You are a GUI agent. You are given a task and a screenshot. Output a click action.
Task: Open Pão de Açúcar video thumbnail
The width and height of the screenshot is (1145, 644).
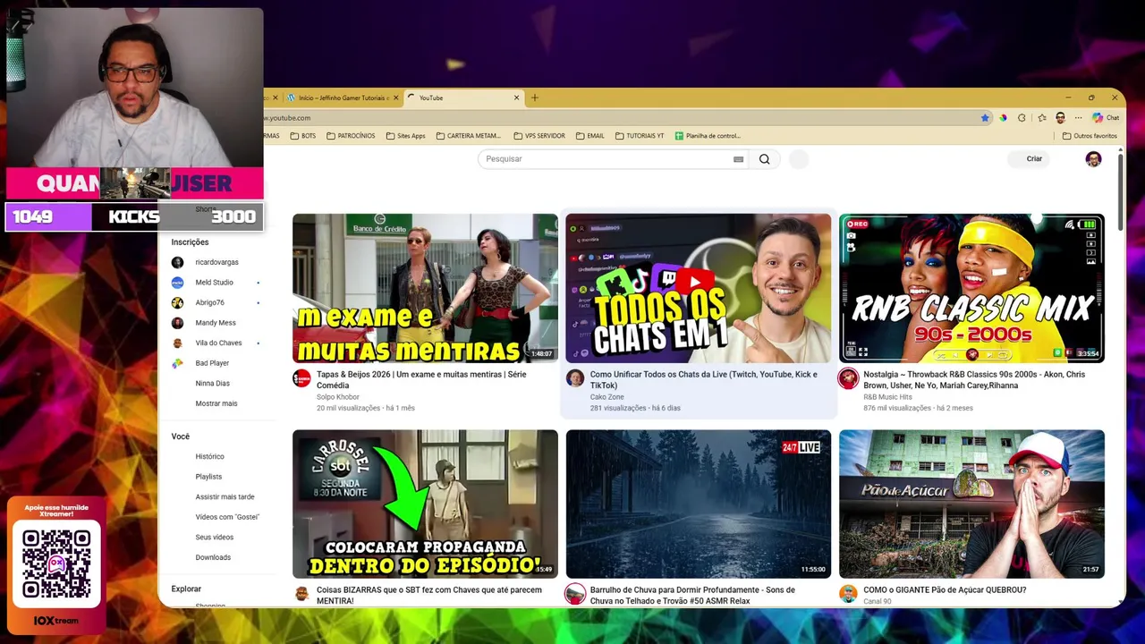(x=971, y=504)
